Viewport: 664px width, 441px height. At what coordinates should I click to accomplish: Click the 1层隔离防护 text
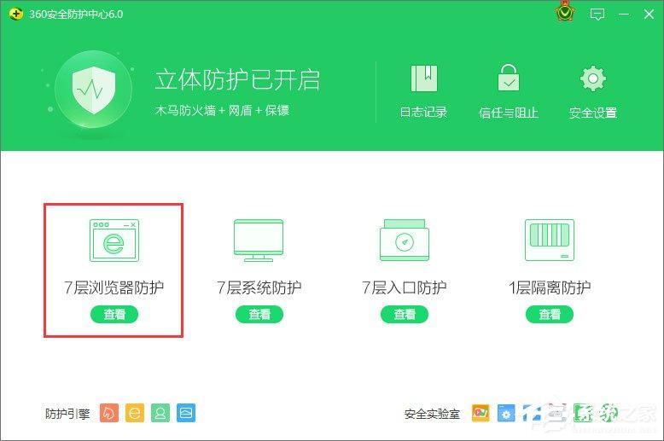coord(550,287)
